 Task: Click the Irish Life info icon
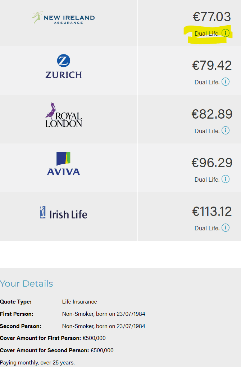pos(226,228)
